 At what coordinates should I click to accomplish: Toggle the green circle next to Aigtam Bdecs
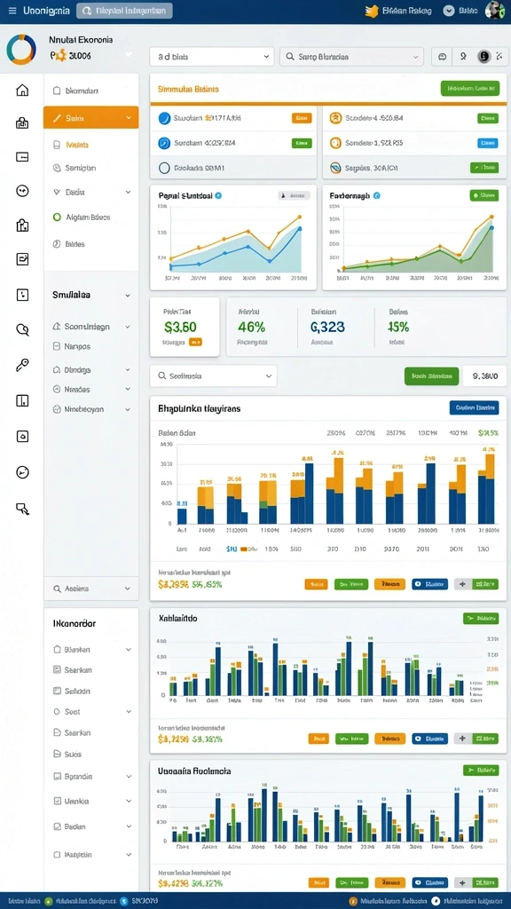[57, 217]
